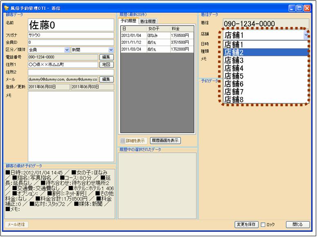This screenshot has height=237, width=317.
Task: Collapse the 店舗 dropdown arrow
Action: 306,35
